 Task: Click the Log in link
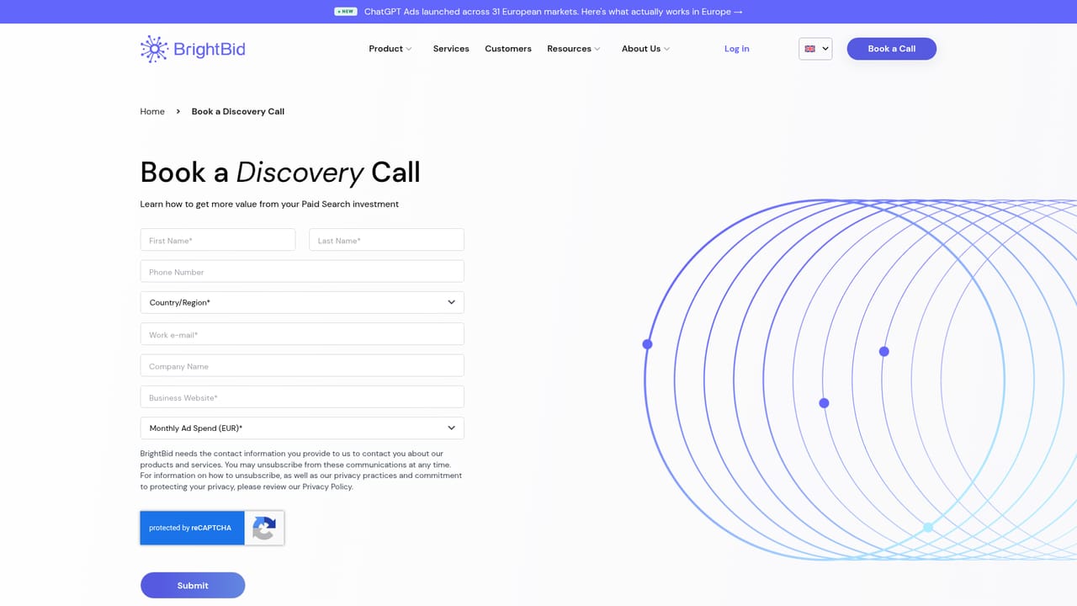click(x=737, y=49)
